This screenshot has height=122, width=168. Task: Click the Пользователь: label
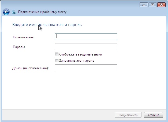click(24, 37)
